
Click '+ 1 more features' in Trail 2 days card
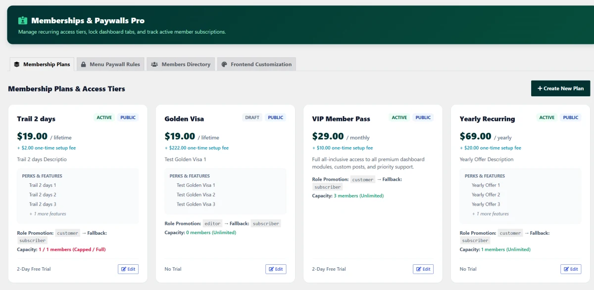coord(48,214)
